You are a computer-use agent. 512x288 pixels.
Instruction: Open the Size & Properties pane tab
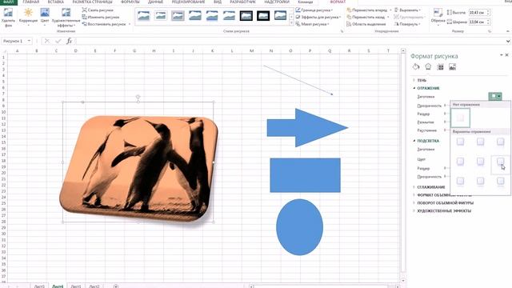[x=440, y=66]
